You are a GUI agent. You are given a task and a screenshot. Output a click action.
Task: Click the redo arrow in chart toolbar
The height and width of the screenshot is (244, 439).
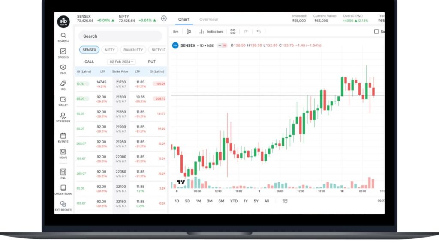click(246, 32)
